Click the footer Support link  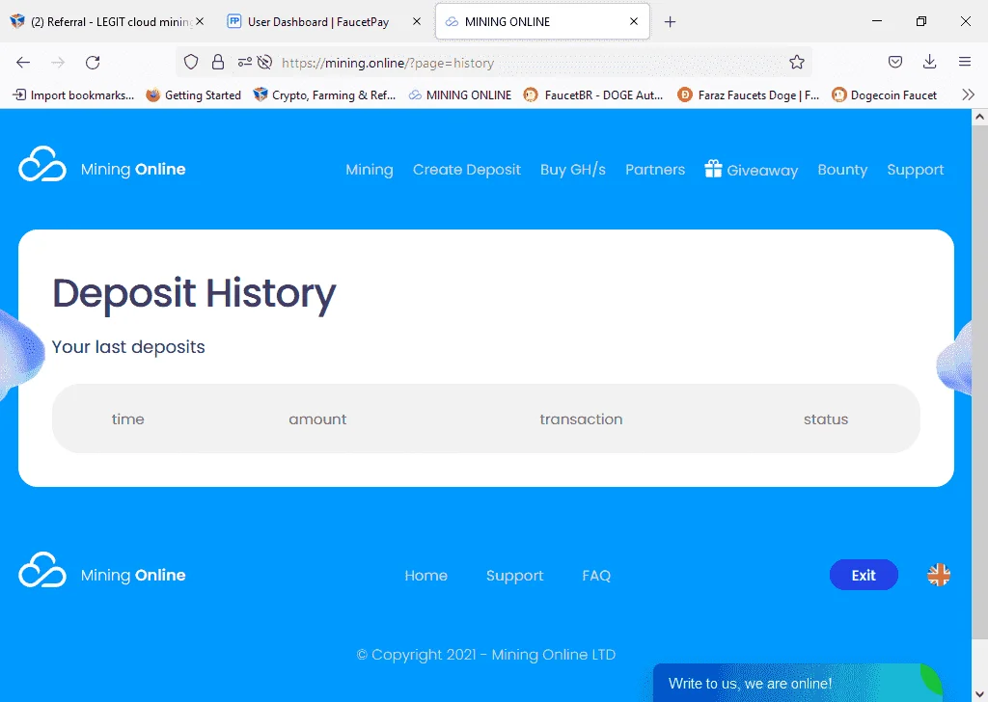point(515,576)
